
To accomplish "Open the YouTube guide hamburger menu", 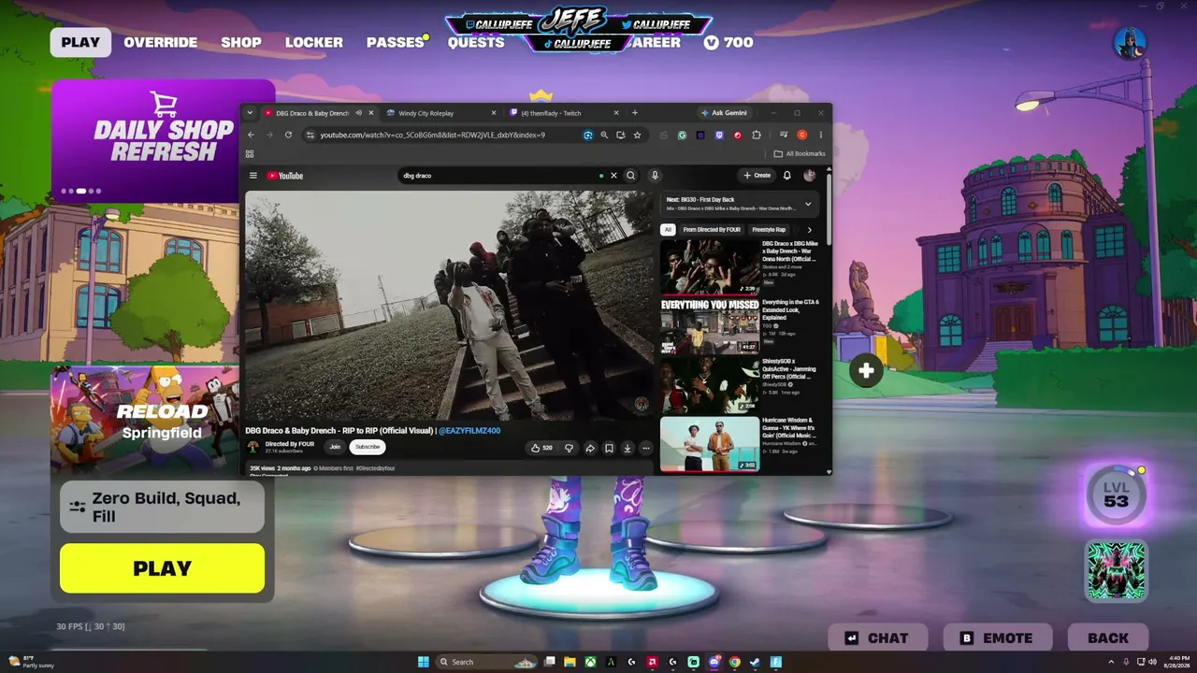I will click(252, 176).
